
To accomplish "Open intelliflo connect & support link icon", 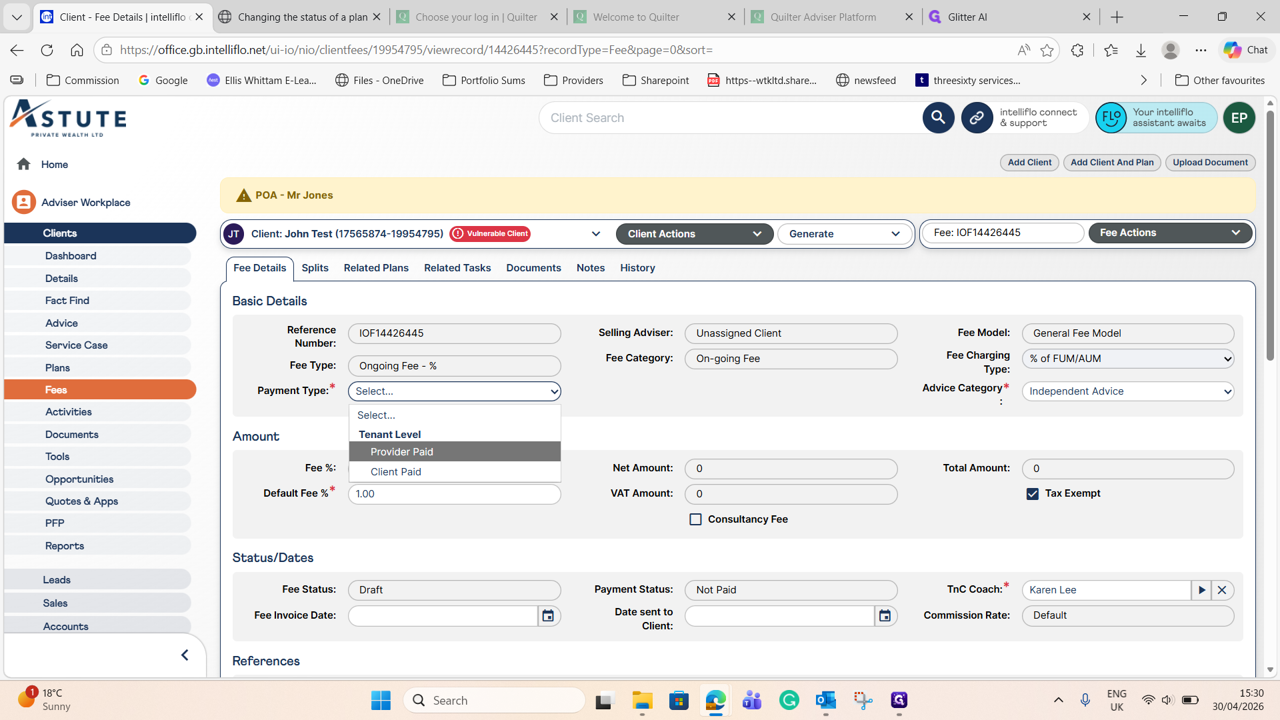I will pos(977,118).
